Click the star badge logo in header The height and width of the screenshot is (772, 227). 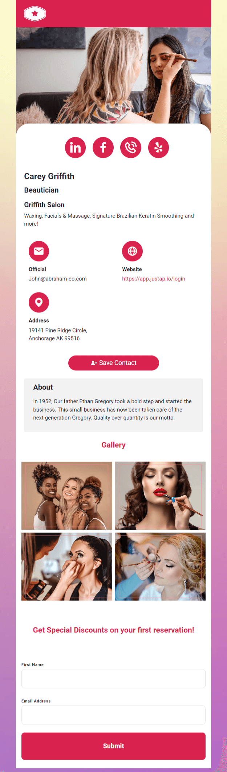(35, 14)
